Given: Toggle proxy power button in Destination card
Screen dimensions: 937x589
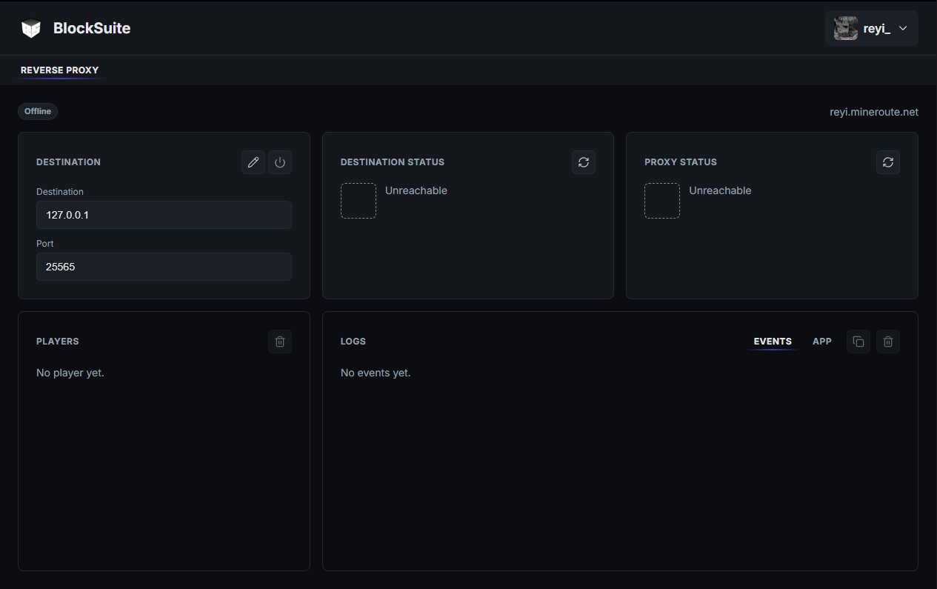Looking at the screenshot, I should (280, 162).
